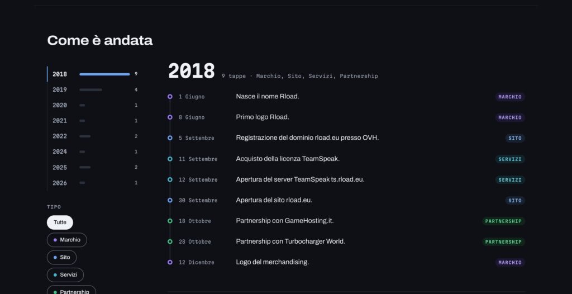Click the MARCHIO tag on 12 Dicembre row
This screenshot has height=294, width=572.
510,263
